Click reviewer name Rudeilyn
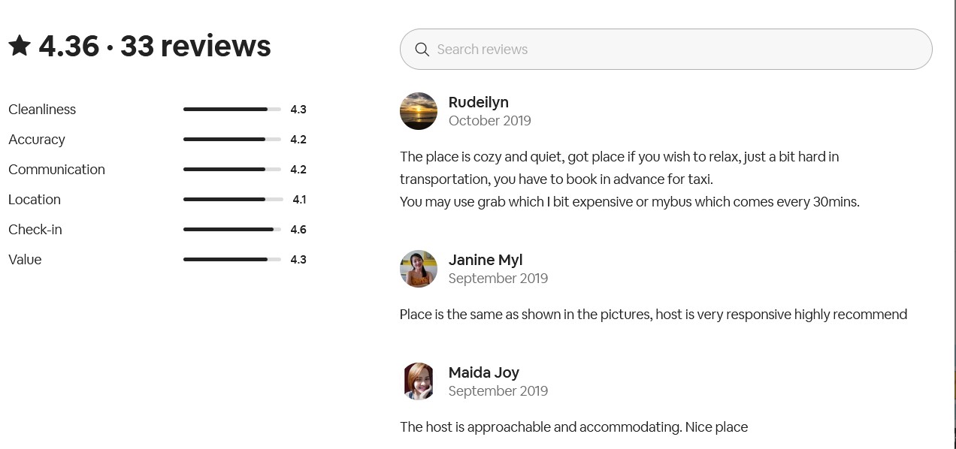 (x=478, y=102)
